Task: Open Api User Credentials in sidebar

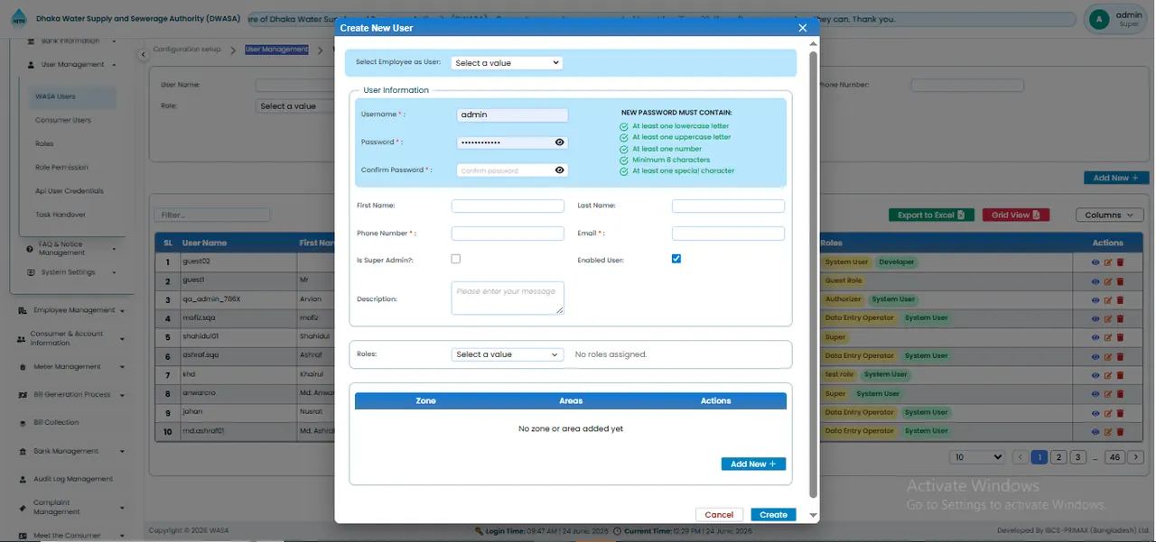Action: 70,191
